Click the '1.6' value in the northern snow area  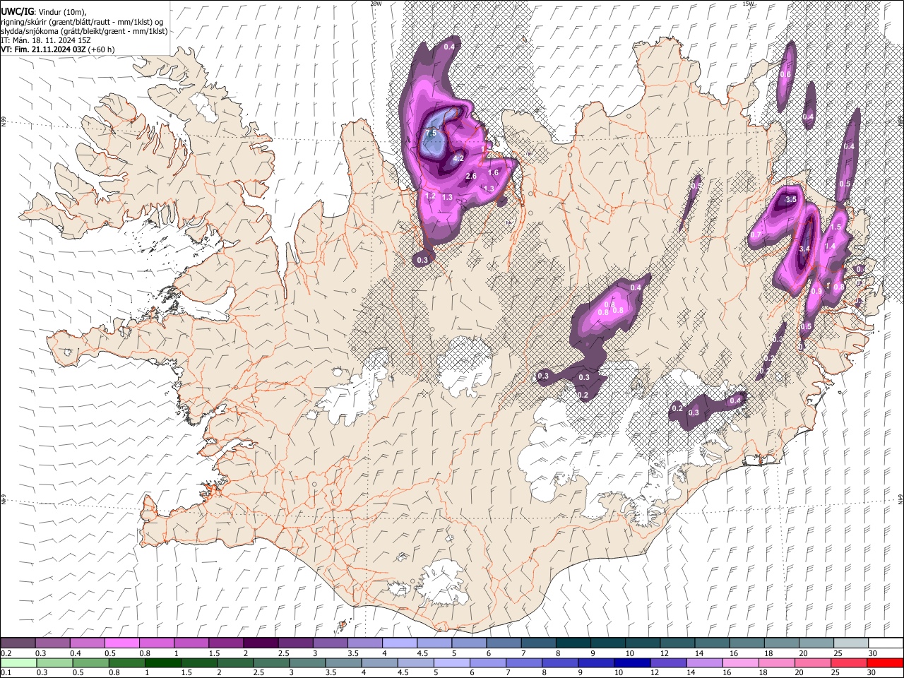click(494, 172)
